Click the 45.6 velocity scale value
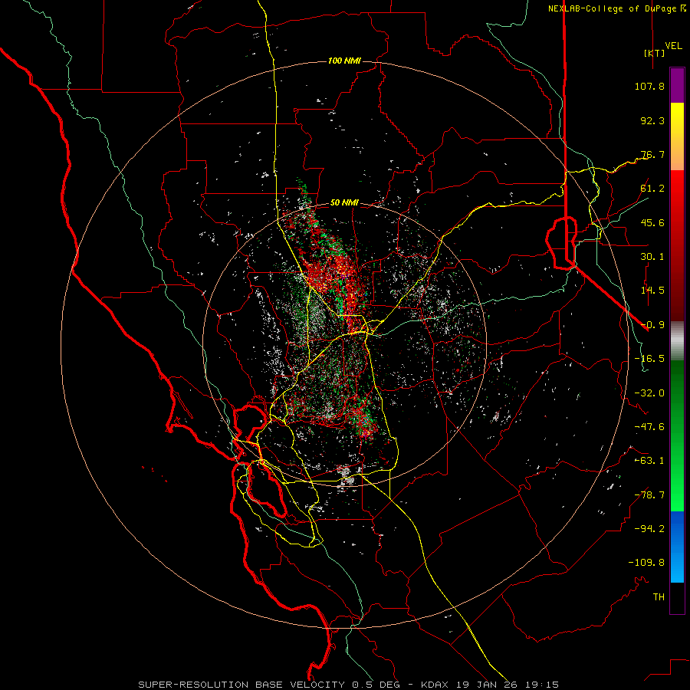This screenshot has width=690, height=690. pyautogui.click(x=652, y=222)
